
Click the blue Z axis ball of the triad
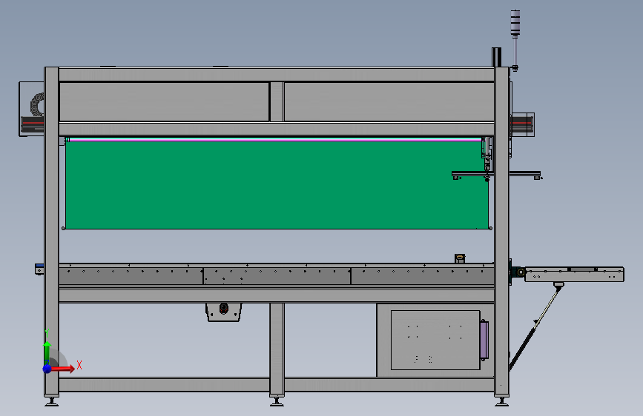[x=47, y=369]
